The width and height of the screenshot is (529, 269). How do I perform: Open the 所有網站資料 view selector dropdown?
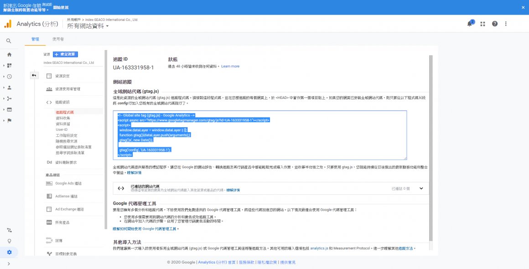pos(88,26)
